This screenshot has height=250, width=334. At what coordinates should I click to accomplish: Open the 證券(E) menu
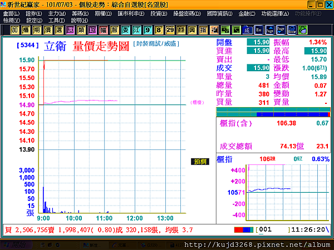(33, 14)
